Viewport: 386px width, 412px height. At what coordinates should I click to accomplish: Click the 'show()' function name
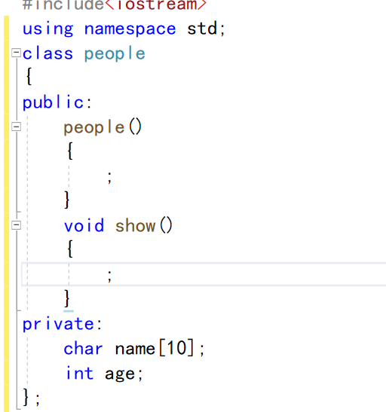click(144, 225)
